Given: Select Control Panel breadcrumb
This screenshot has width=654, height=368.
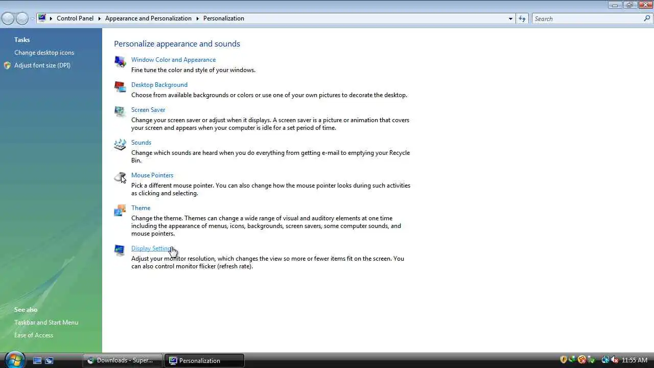Looking at the screenshot, I should [75, 18].
